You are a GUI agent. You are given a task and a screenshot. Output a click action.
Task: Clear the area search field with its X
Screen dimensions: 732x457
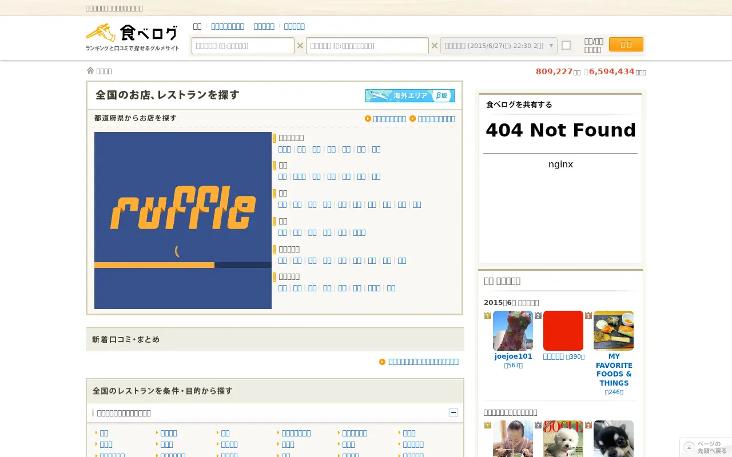click(300, 46)
